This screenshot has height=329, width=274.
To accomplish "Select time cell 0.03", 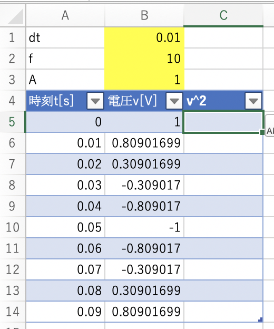I will 65,185.
